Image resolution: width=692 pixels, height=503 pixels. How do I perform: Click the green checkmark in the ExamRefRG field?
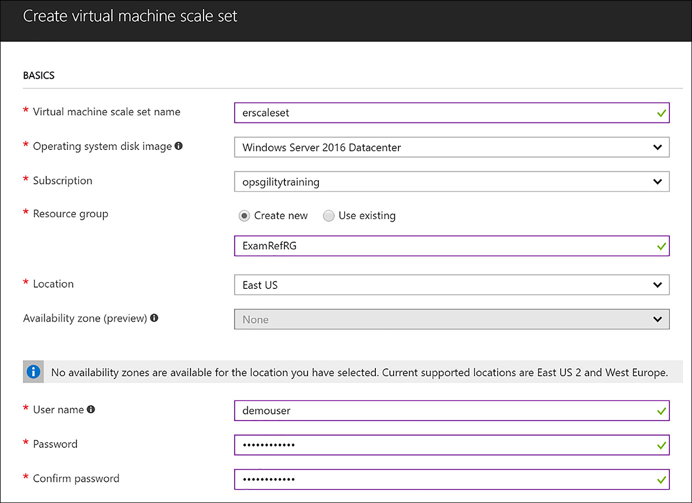click(x=661, y=246)
